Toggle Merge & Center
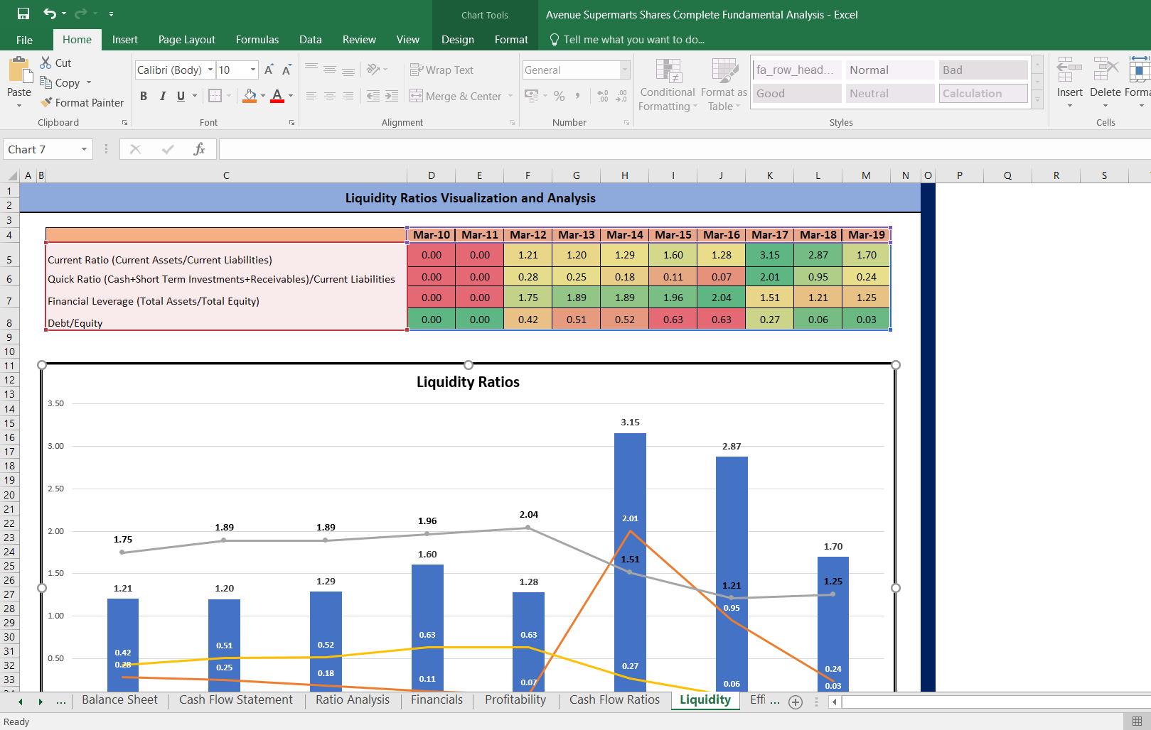Image resolution: width=1151 pixels, height=730 pixels. 456,96
